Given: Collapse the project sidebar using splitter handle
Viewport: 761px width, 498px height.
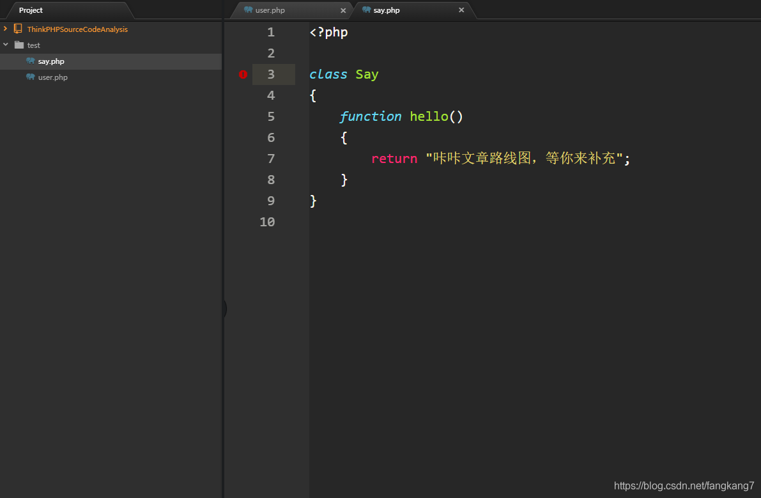Looking at the screenshot, I should click(x=224, y=309).
